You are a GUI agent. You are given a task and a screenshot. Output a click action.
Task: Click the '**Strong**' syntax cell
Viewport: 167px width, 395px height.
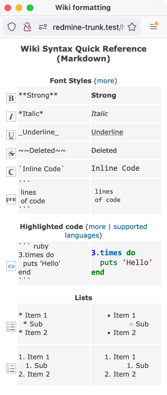coord(54,95)
